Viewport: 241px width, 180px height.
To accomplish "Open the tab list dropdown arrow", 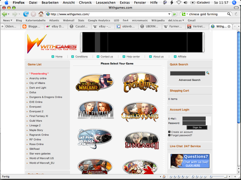I will pos(239,26).
